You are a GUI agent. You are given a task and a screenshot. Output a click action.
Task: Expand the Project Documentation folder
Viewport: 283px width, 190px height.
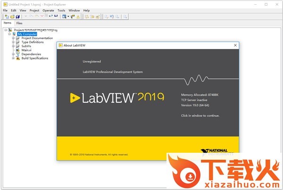[x=14, y=38]
